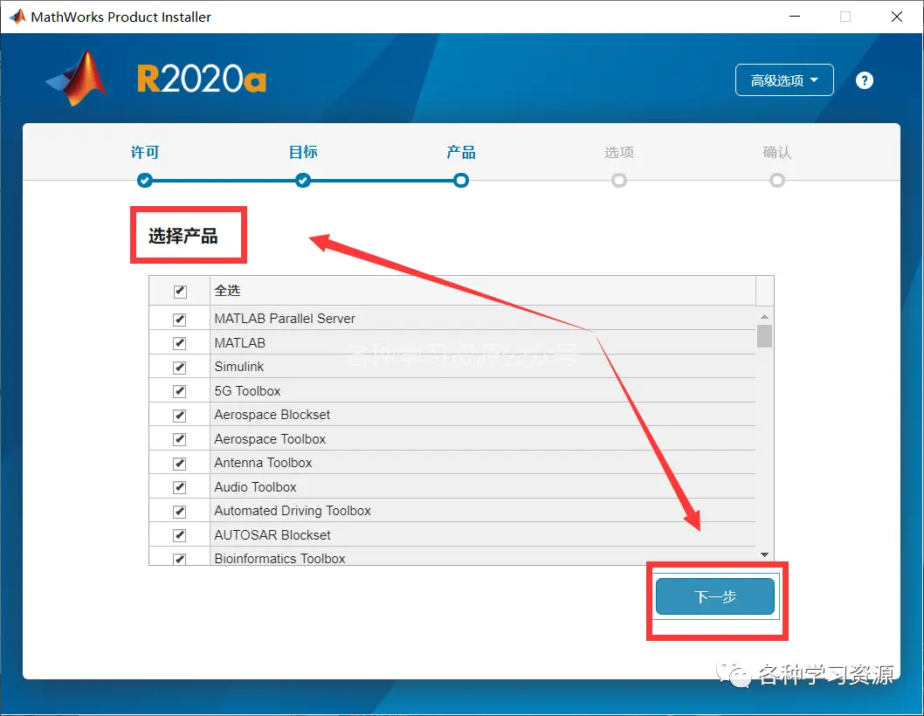The width and height of the screenshot is (924, 716).
Task: Select the Aerospace Blockset row text
Action: point(272,415)
